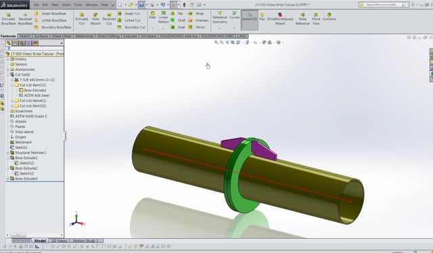Choose Swept Boss/Base feature
Viewport: 433px width, 253px height.
50,14
